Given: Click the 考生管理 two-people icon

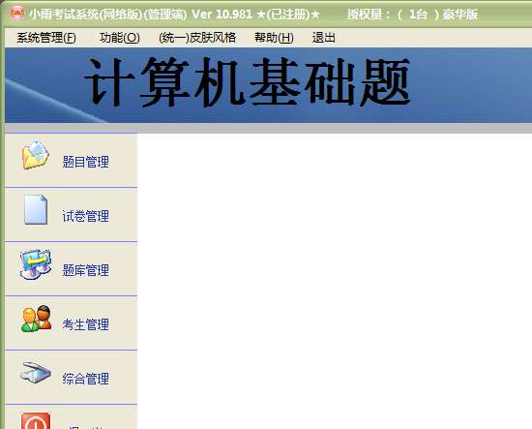Looking at the screenshot, I should pyautogui.click(x=37, y=319).
